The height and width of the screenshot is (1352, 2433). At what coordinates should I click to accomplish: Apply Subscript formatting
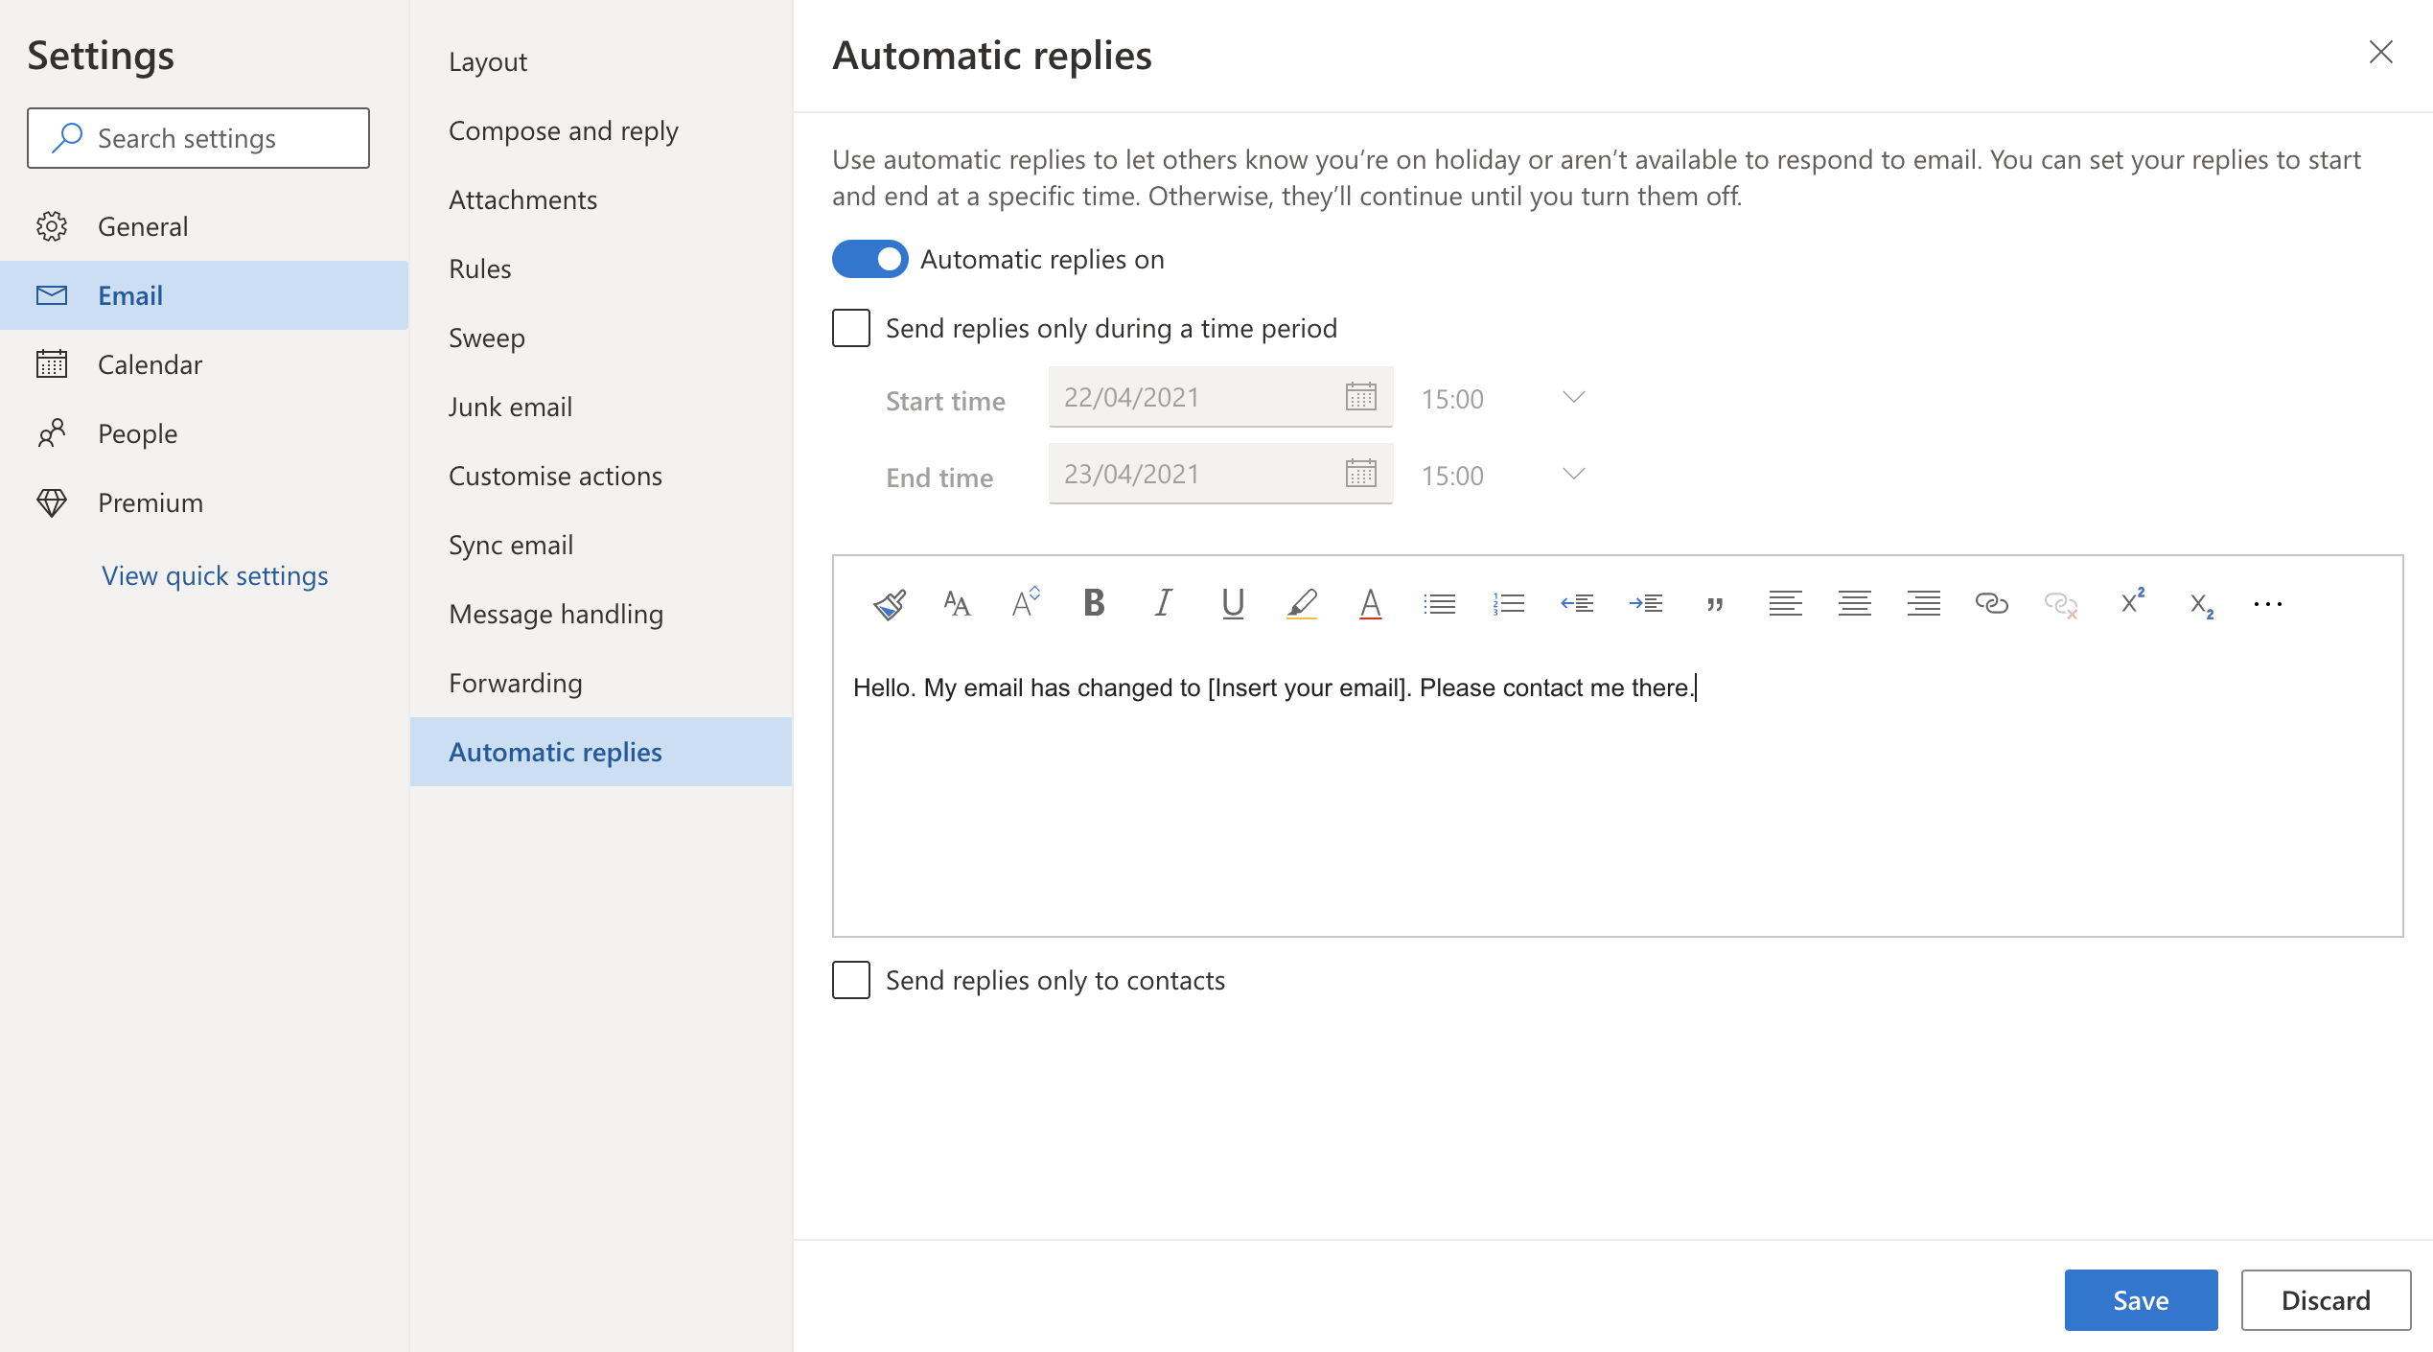[x=2201, y=605]
